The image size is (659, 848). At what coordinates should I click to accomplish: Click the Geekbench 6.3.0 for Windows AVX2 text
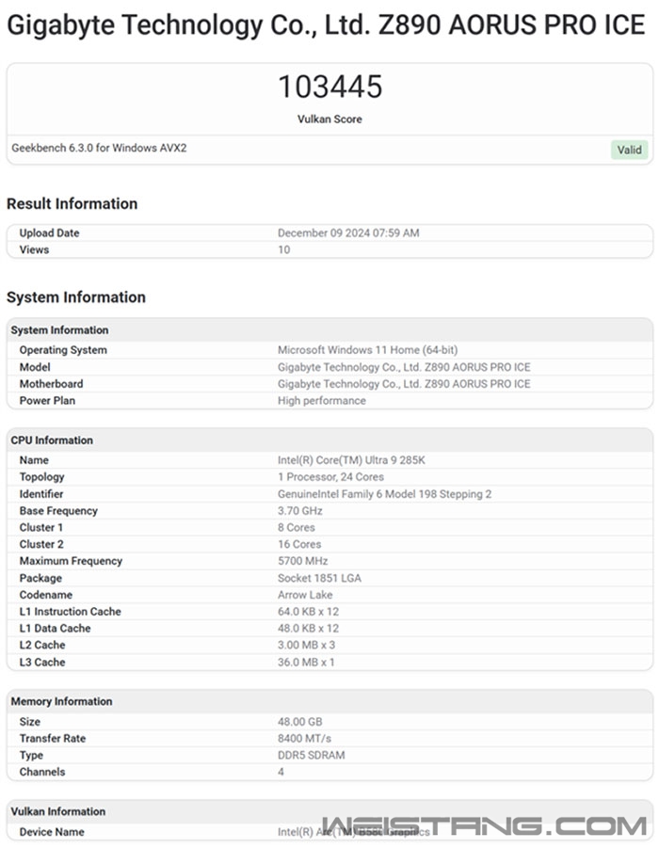99,148
